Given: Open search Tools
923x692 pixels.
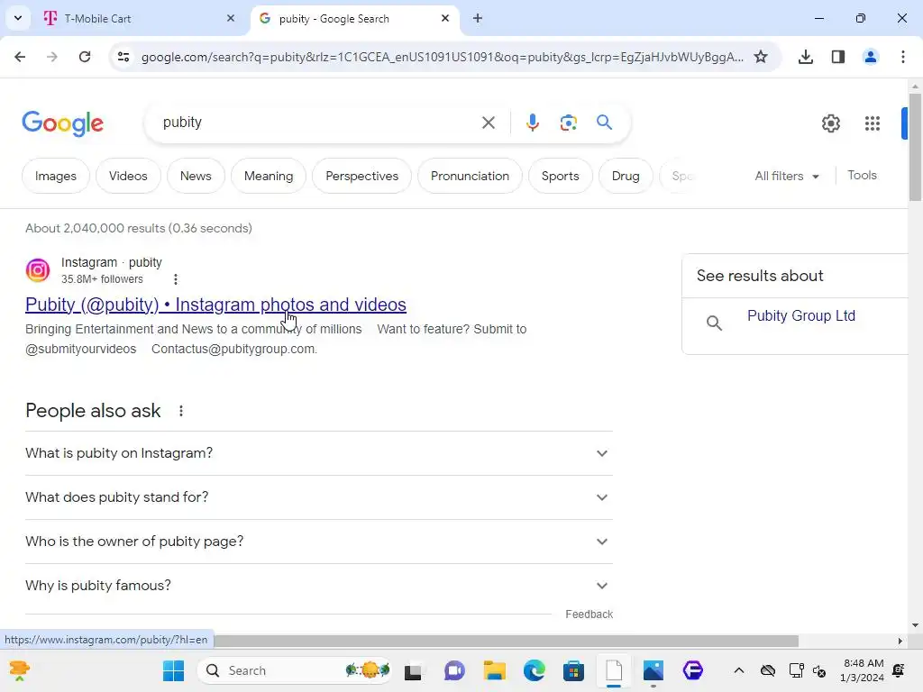Looking at the screenshot, I should coord(862,176).
